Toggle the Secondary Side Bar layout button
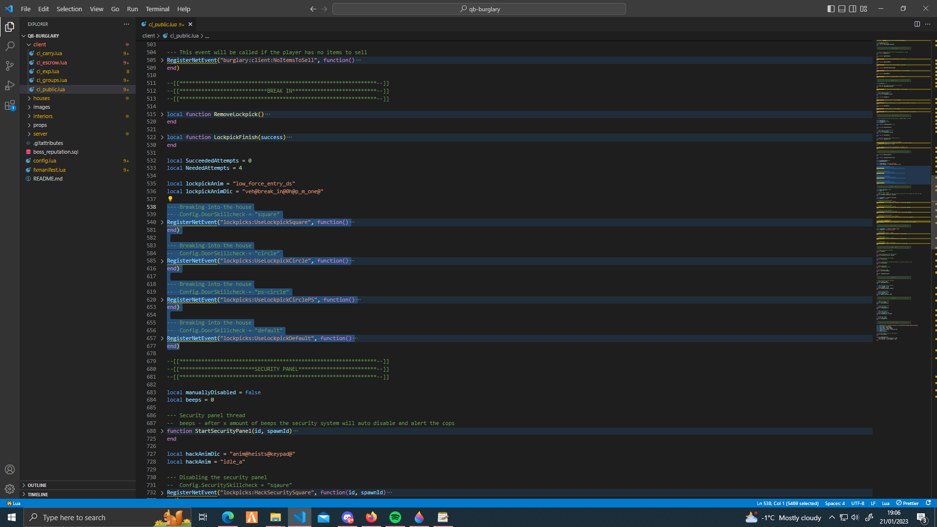 pyautogui.click(x=853, y=9)
